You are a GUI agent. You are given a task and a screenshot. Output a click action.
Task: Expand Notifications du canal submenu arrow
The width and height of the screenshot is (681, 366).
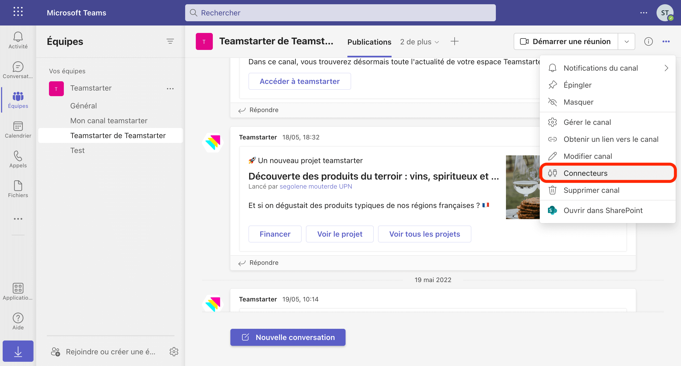(666, 68)
